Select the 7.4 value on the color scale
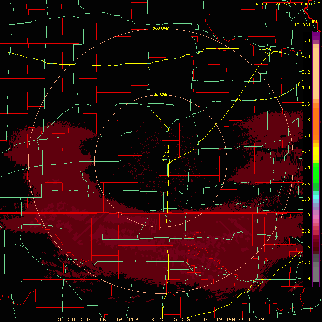The width and height of the screenshot is (322, 322). click(306, 88)
